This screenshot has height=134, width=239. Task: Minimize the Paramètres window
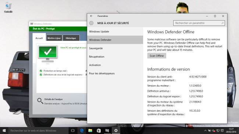click(207, 16)
